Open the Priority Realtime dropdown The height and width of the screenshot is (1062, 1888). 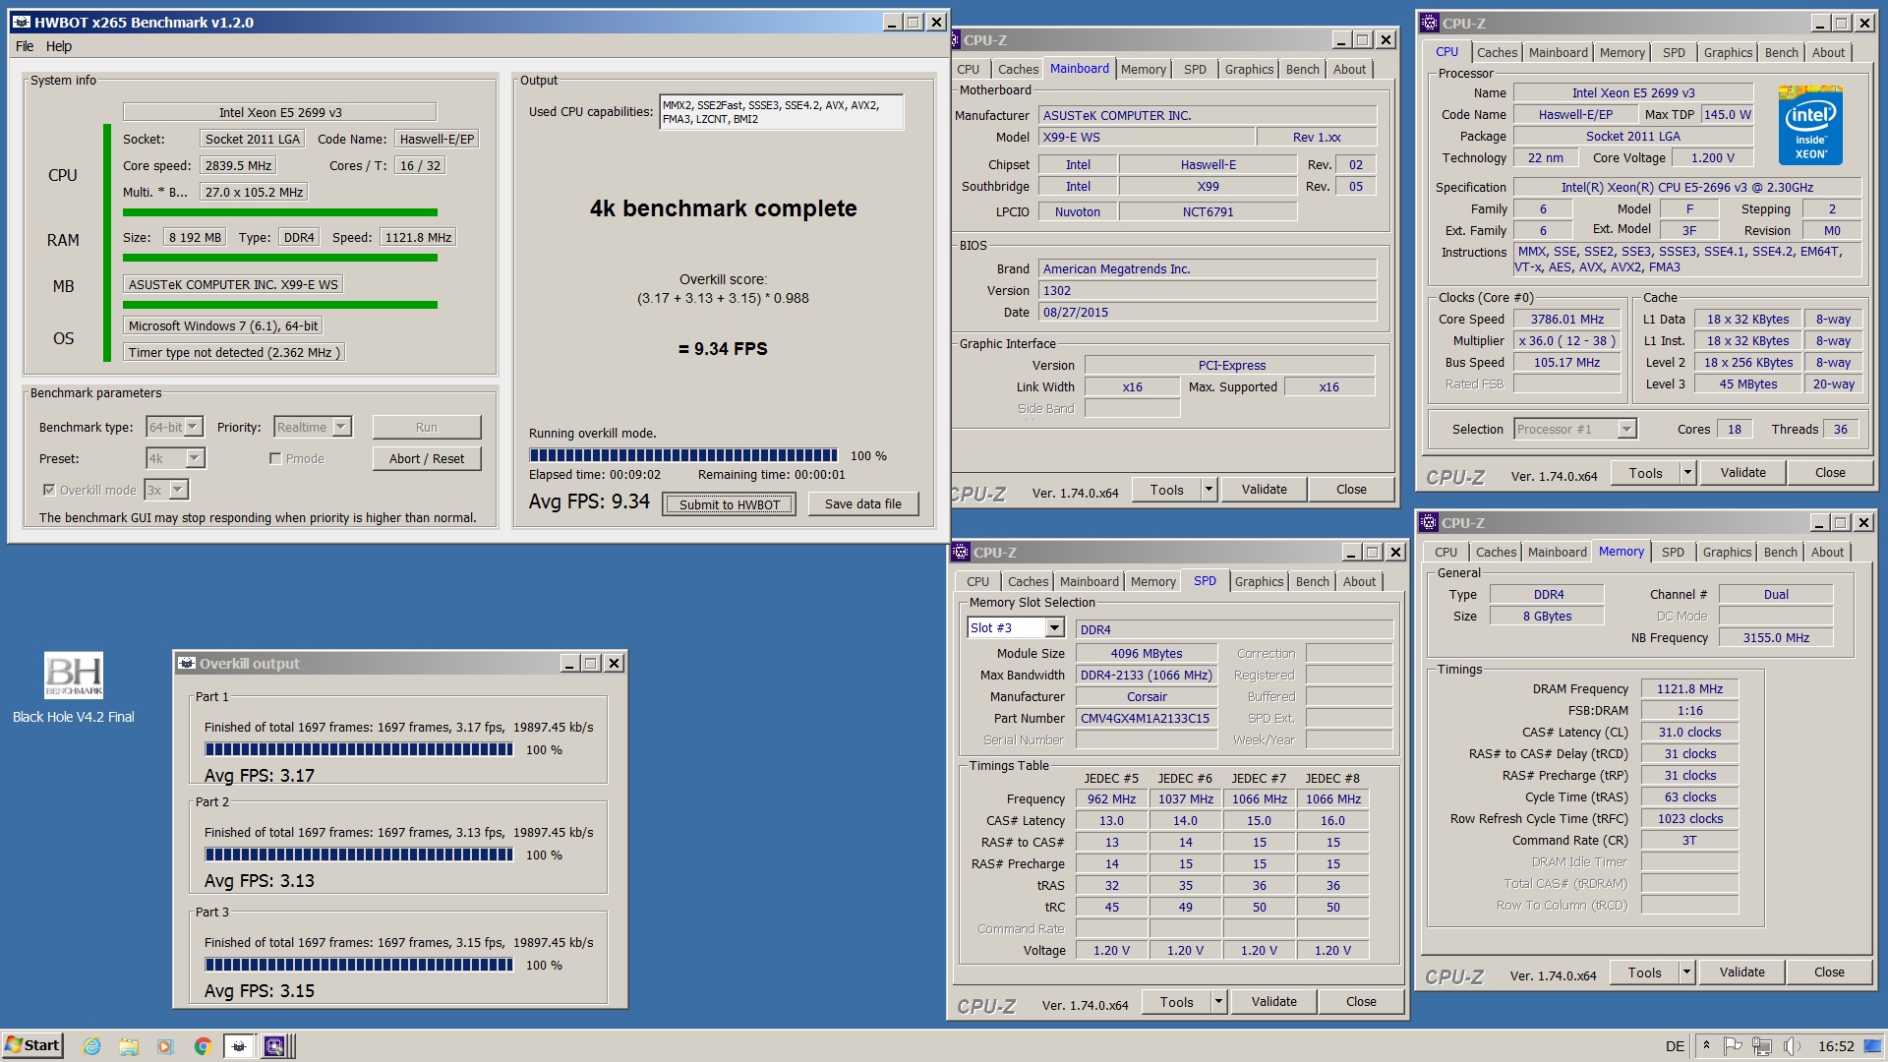312,427
